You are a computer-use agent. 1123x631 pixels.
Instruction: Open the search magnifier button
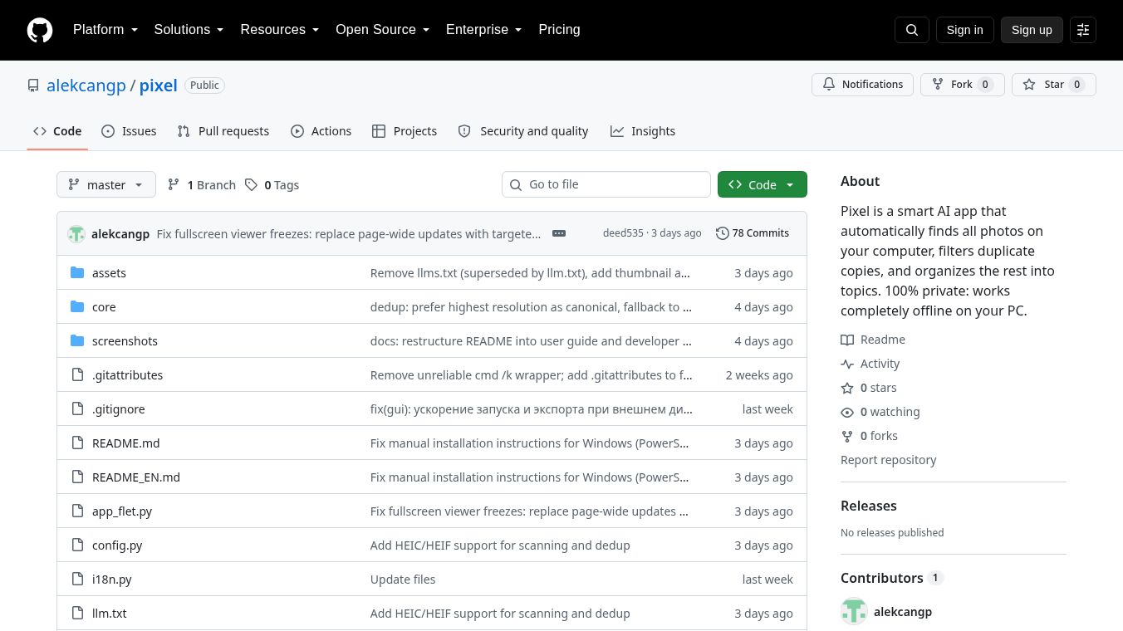[x=912, y=30]
